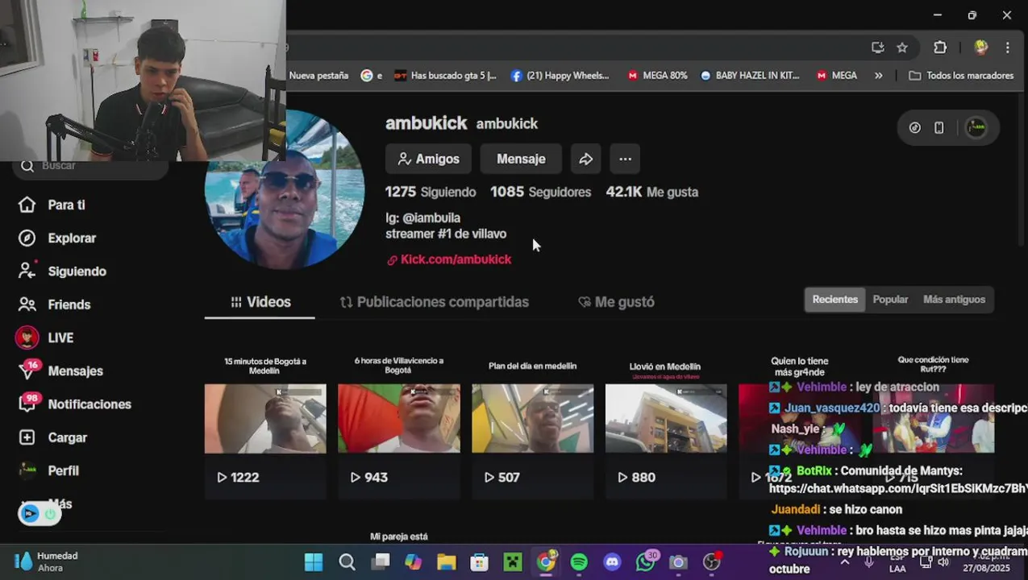Expand hidden bookmarks with double chevron
The height and width of the screenshot is (580, 1028).
[x=879, y=76]
